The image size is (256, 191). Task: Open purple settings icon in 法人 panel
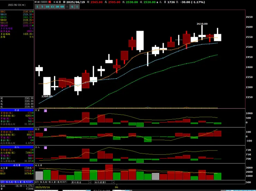point(46,148)
